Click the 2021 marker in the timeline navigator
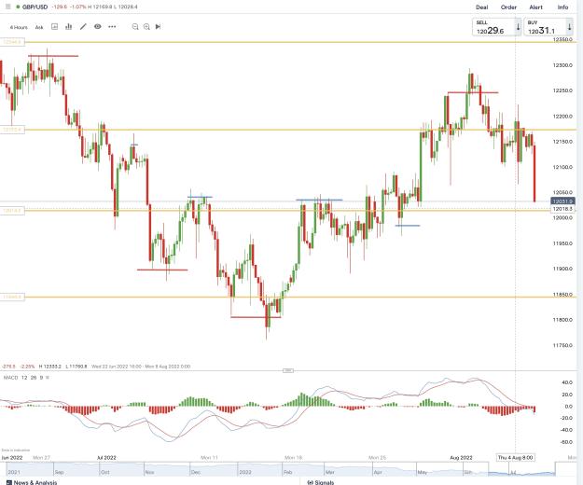 click(14, 472)
